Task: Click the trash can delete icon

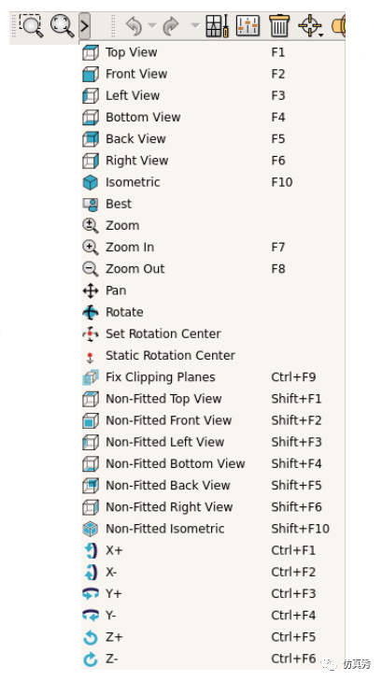Action: pyautogui.click(x=279, y=25)
